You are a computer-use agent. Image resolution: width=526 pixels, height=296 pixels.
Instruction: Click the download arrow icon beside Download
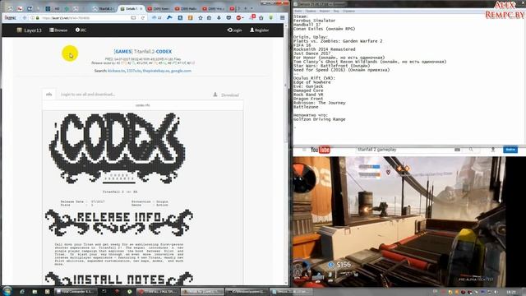215,95
